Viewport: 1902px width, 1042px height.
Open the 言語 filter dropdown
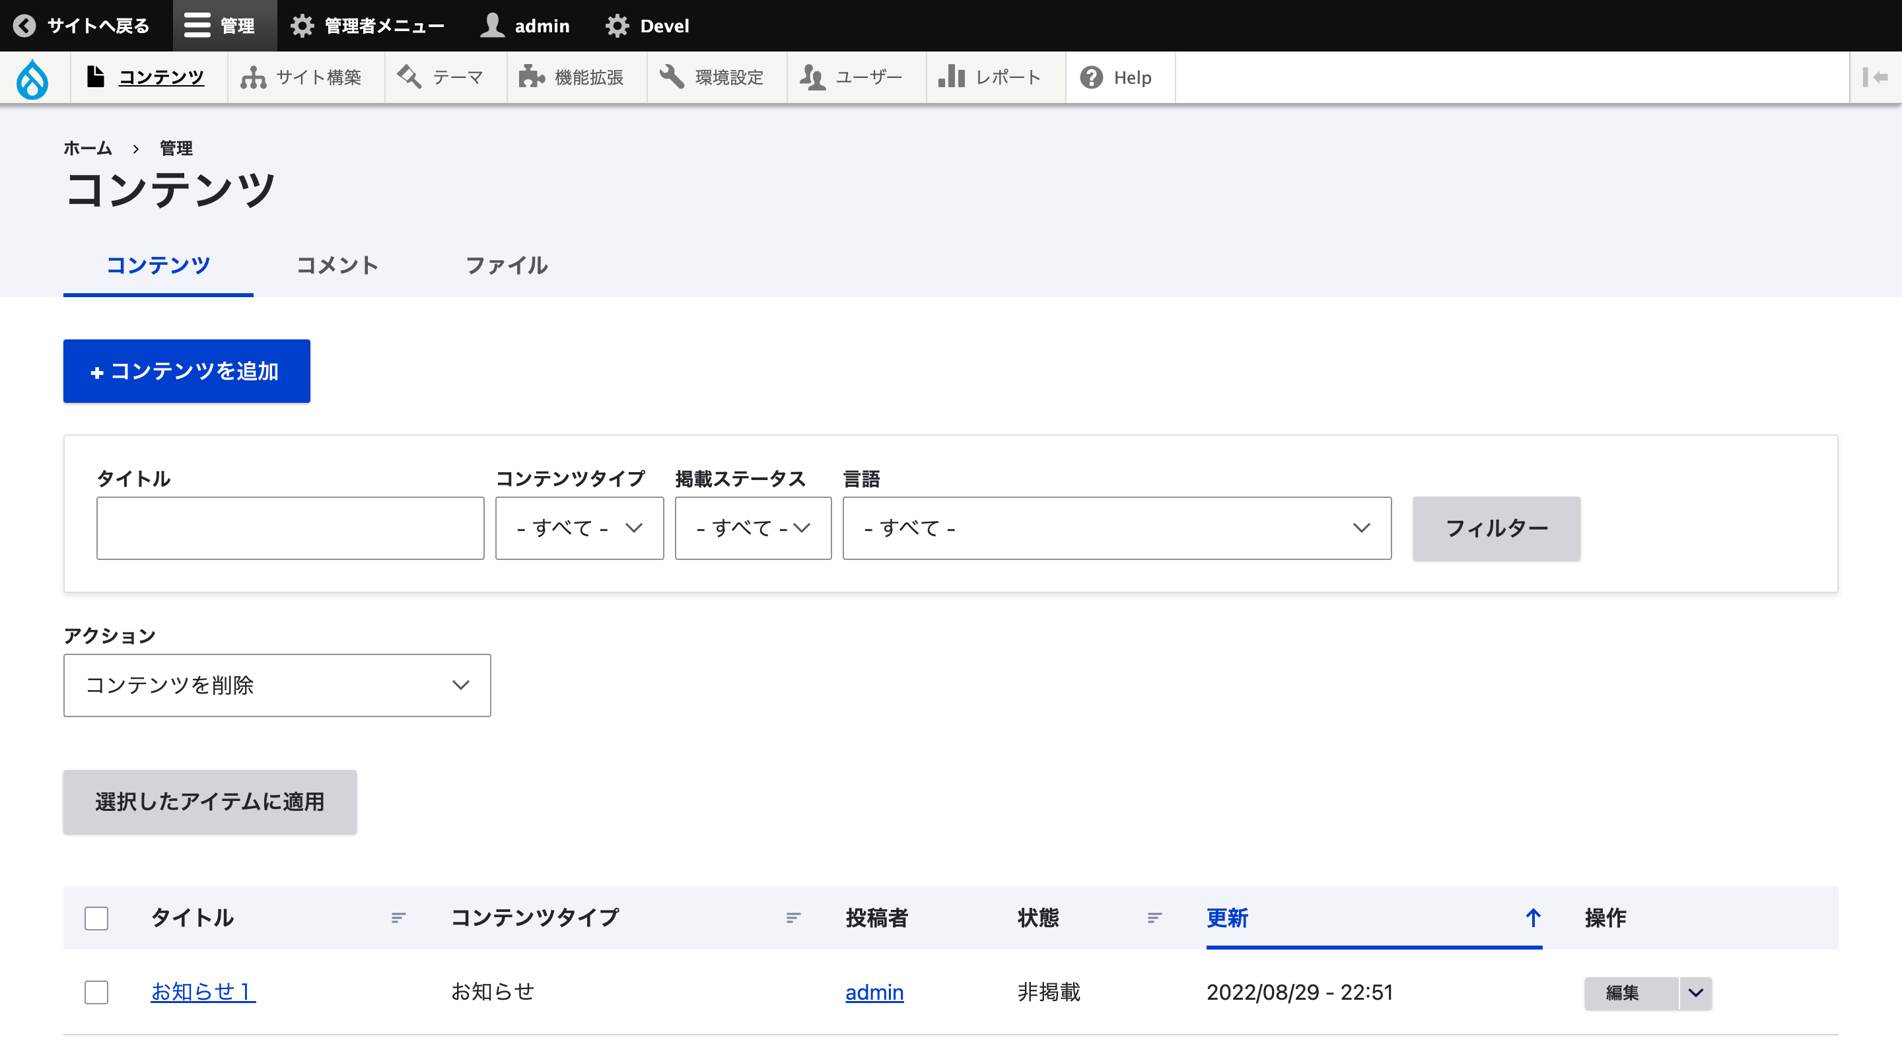(1116, 528)
